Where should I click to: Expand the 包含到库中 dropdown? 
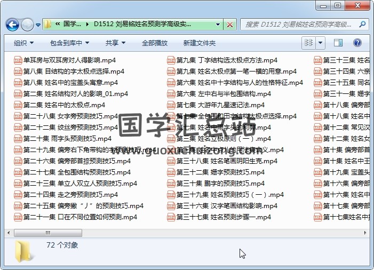coord(69,43)
